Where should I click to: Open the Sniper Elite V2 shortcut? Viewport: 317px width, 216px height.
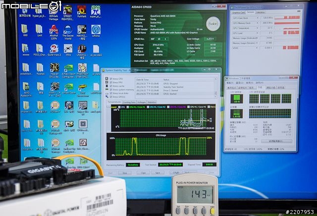(x=83, y=108)
